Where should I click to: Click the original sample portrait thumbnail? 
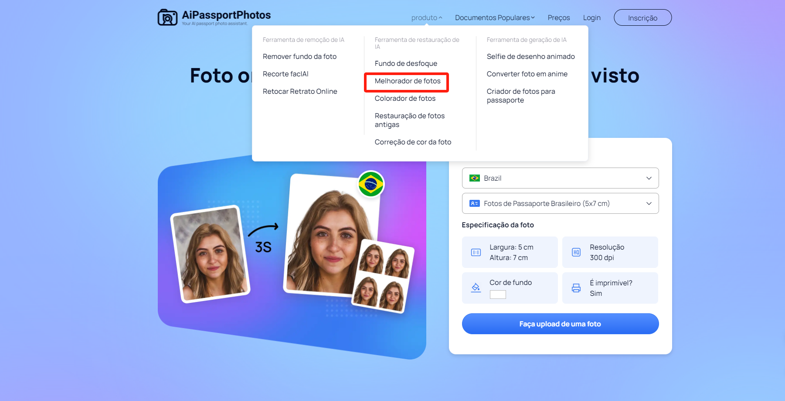[x=210, y=254]
